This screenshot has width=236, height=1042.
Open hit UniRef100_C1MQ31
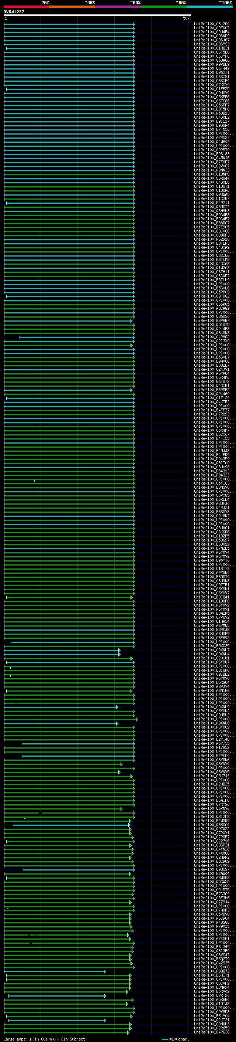212,48
